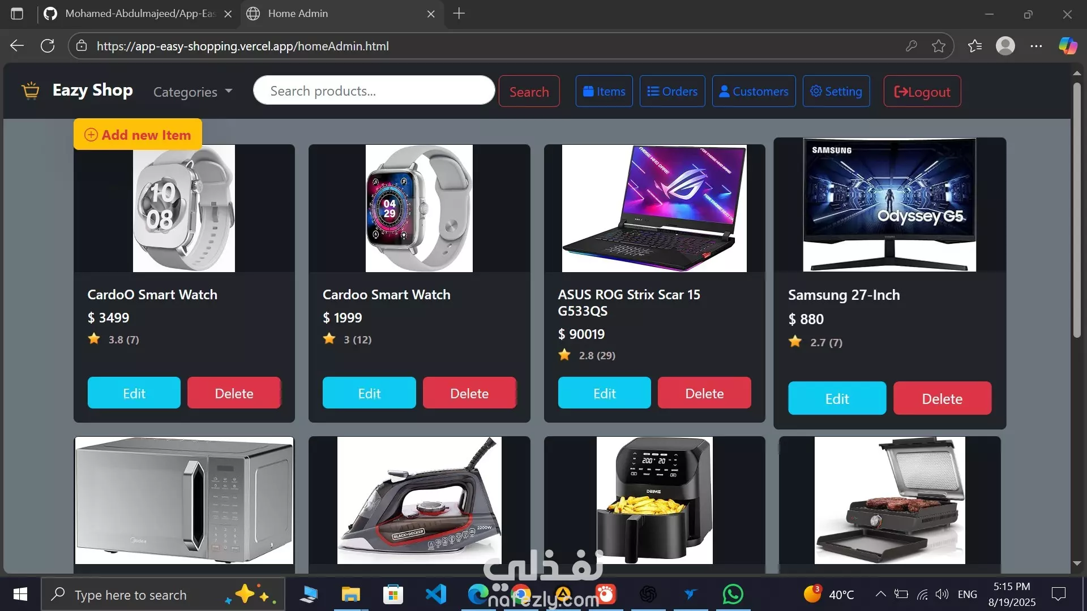Delete the ASUS ROG Strix Scar 15
This screenshot has height=611, width=1087.
[x=704, y=393]
